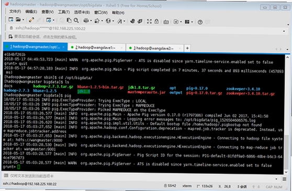
Task: Click hadoop-2.7.3.tar.gz in the terminal listing
Action: pos(53,87)
